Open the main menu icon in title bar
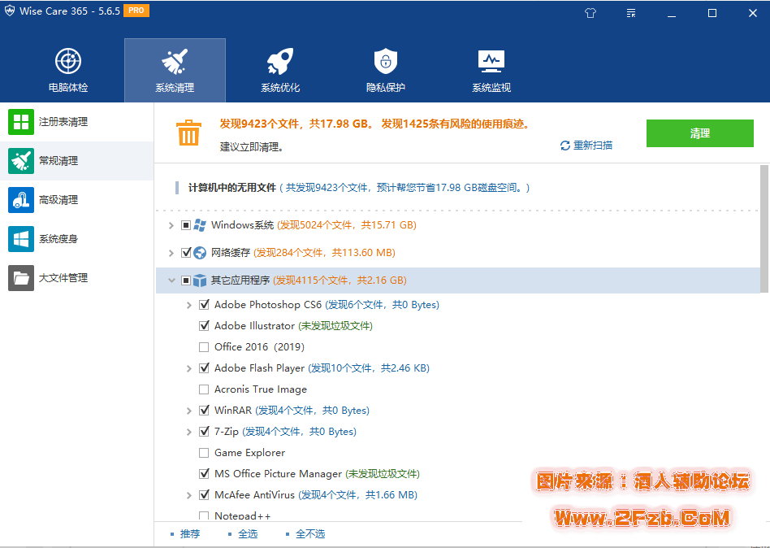770x548 pixels. pos(631,13)
